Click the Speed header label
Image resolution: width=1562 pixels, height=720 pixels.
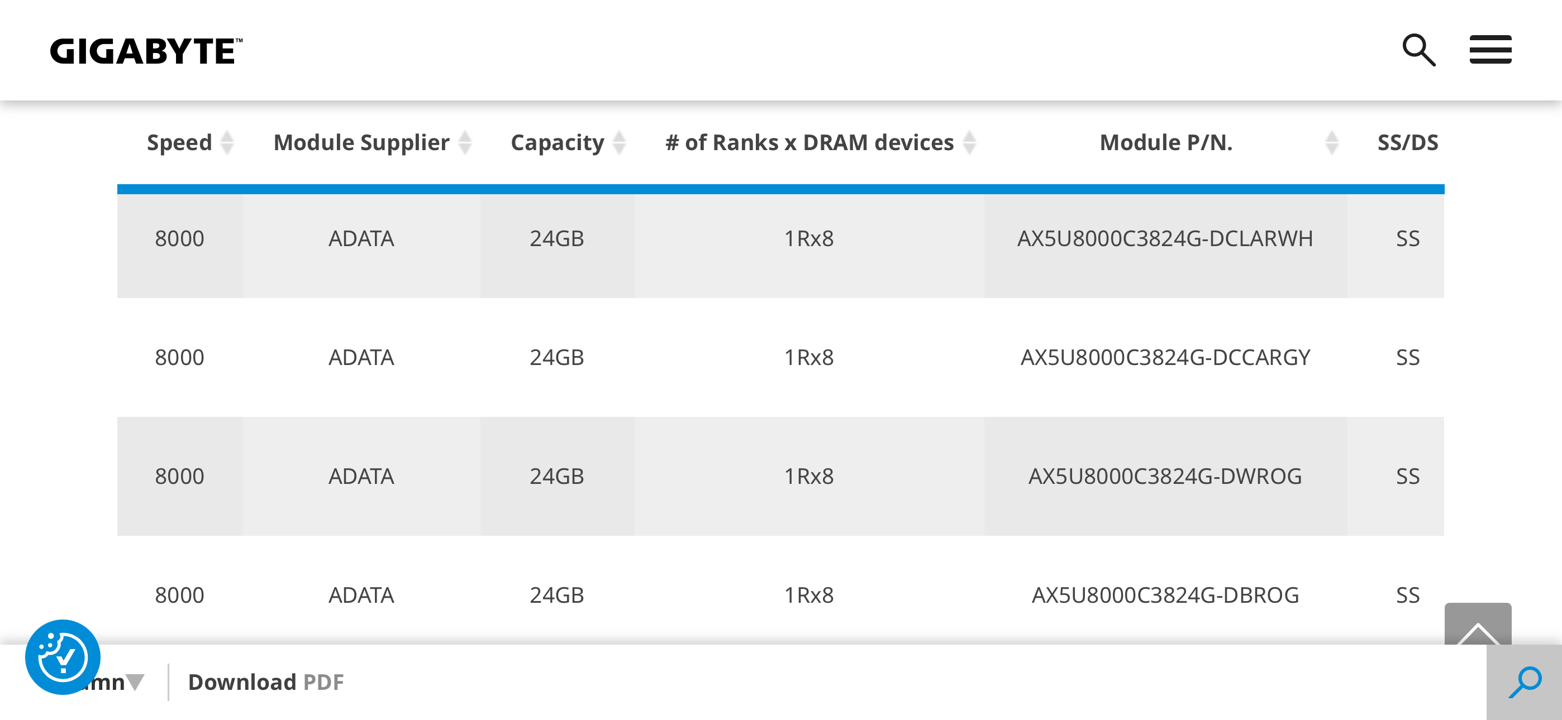(x=179, y=142)
